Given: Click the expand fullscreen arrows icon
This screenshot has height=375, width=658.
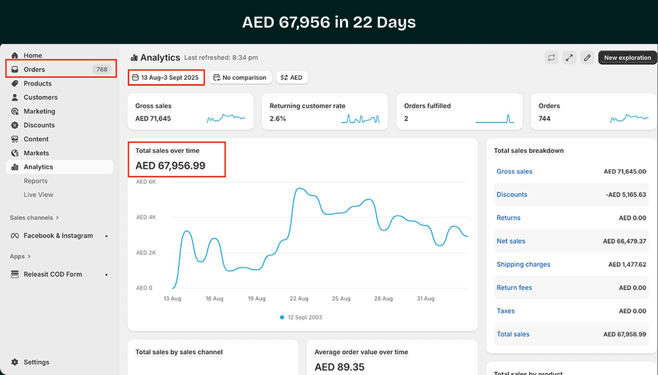Looking at the screenshot, I should 569,58.
